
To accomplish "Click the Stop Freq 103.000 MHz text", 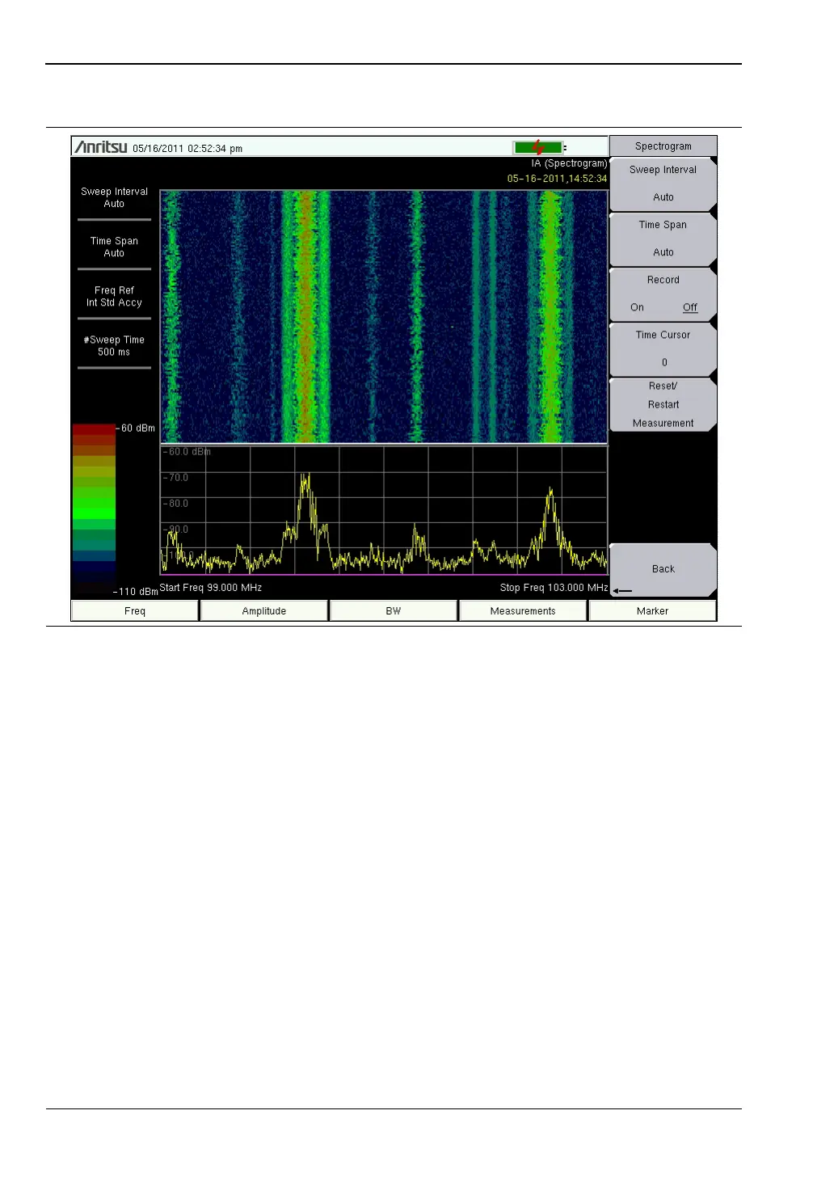I will click(x=554, y=588).
